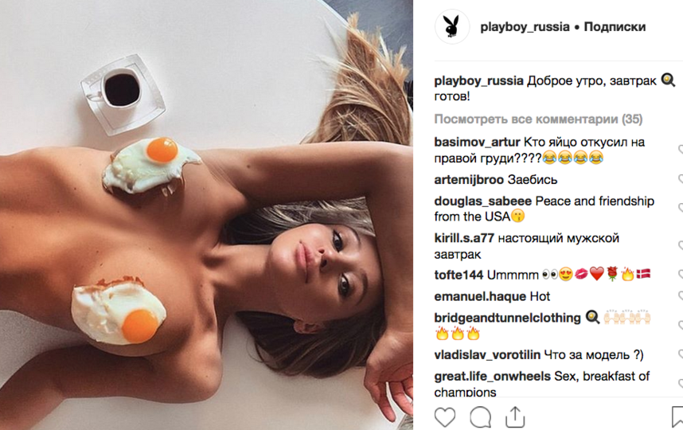The image size is (683, 430).
Task: Like basimov_artur's comment heart
Action: click(681, 150)
